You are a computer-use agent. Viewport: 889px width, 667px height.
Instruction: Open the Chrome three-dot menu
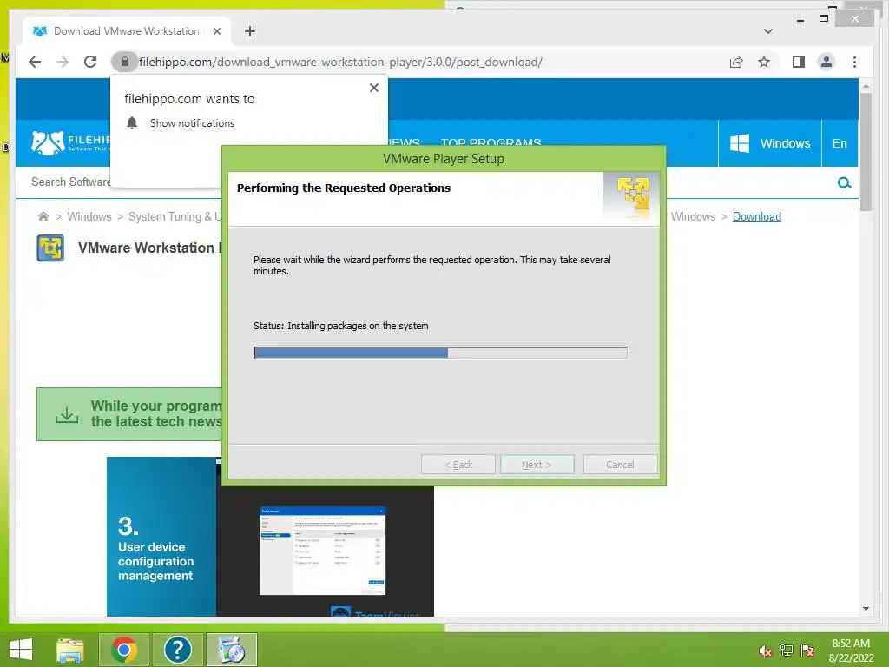click(x=854, y=62)
